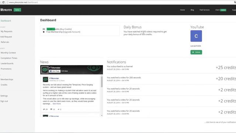Screen dimensions: 236x133
Task: Click the browser address bar
Action: [121, 2]
